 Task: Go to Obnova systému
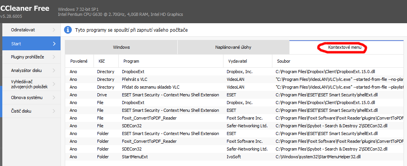pos(26,98)
